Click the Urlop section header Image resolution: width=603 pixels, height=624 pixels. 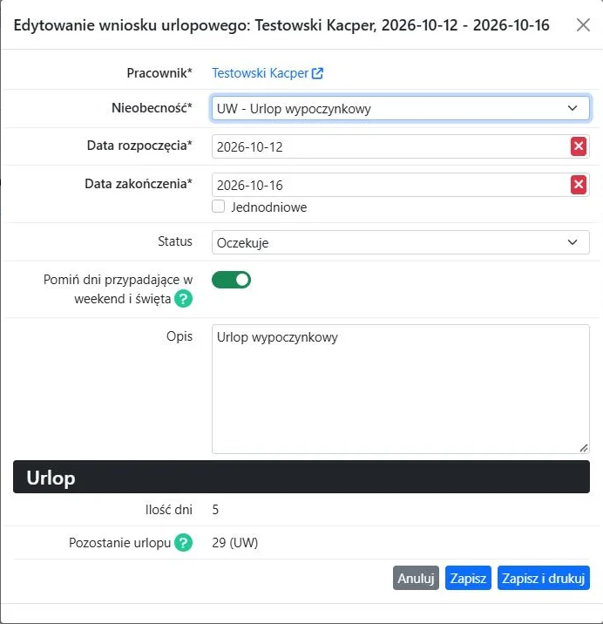pyautogui.click(x=301, y=478)
